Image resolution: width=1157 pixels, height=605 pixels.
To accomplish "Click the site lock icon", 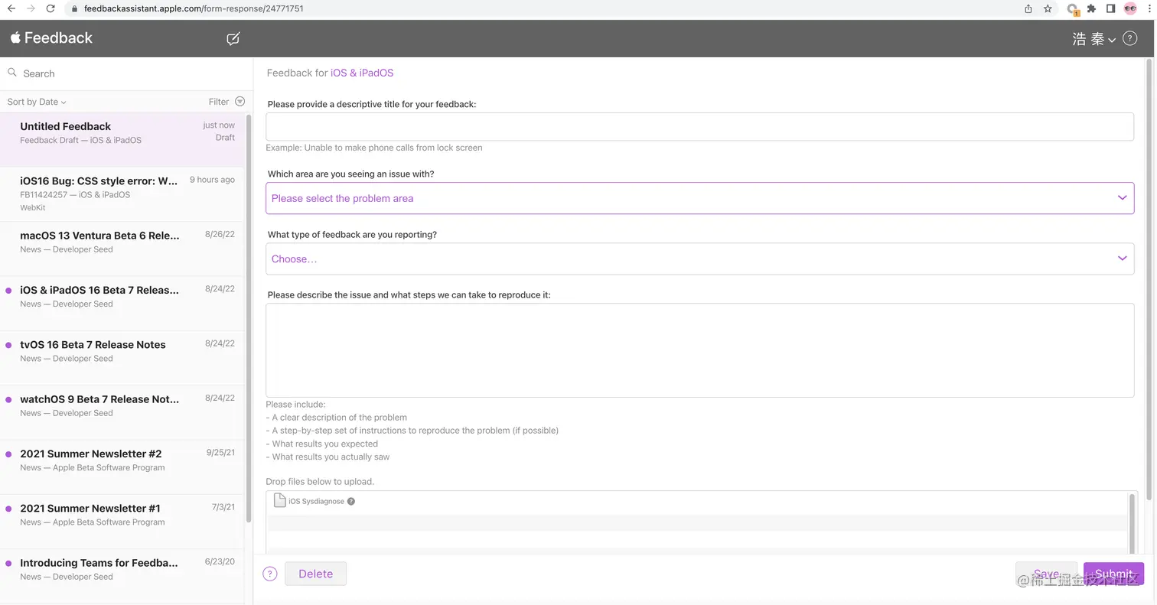I will [x=74, y=9].
